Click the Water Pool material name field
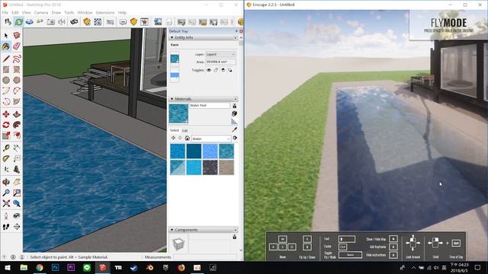 [x=210, y=106]
